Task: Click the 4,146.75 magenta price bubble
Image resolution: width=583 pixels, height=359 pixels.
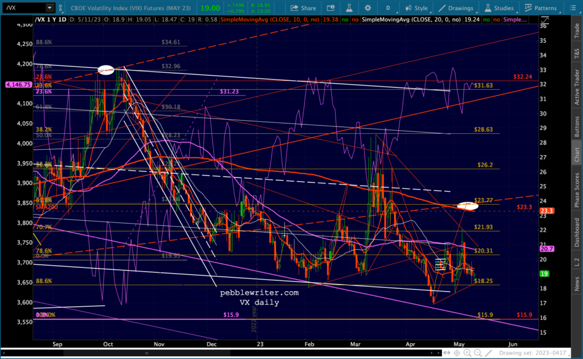Action: (18, 85)
